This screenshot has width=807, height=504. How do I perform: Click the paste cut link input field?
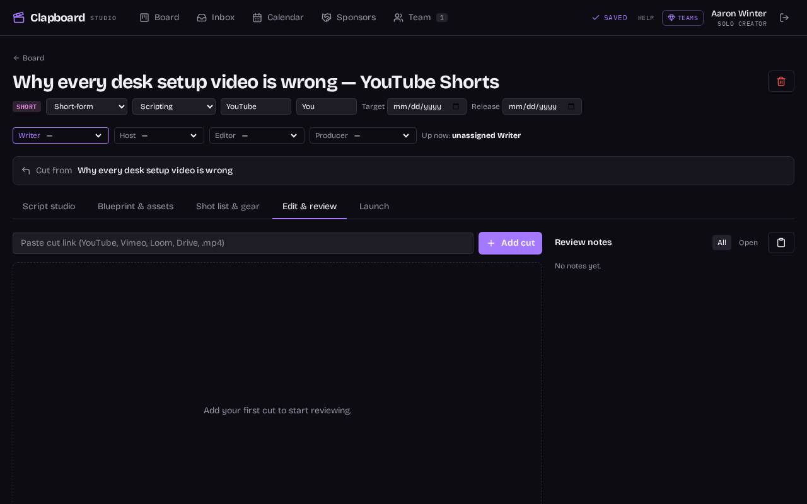click(x=243, y=243)
